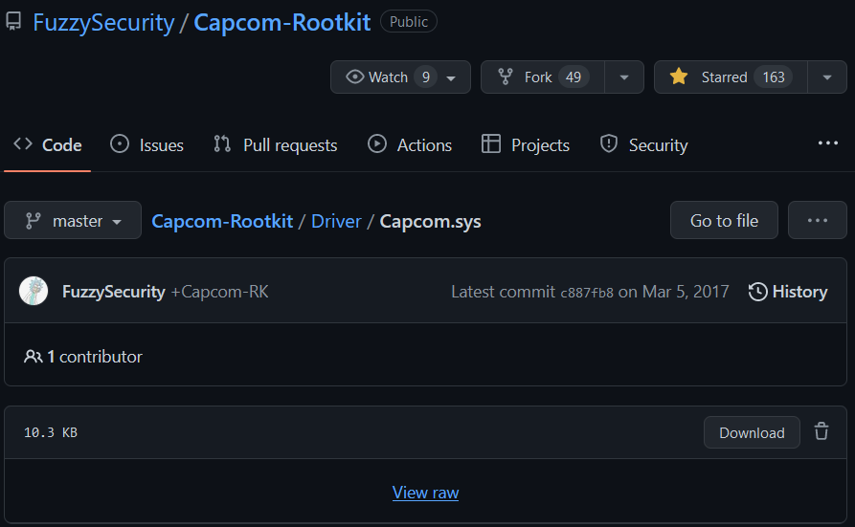Go to the Projects tab
Screen dimensions: 855x527
point(526,145)
